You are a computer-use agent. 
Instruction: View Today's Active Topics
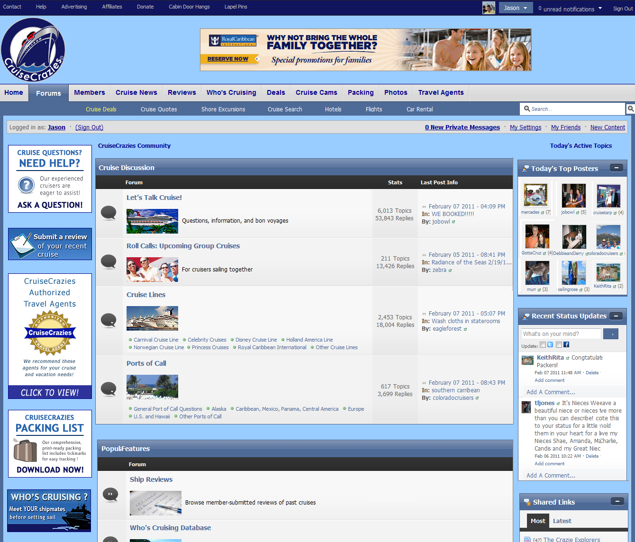tap(581, 146)
